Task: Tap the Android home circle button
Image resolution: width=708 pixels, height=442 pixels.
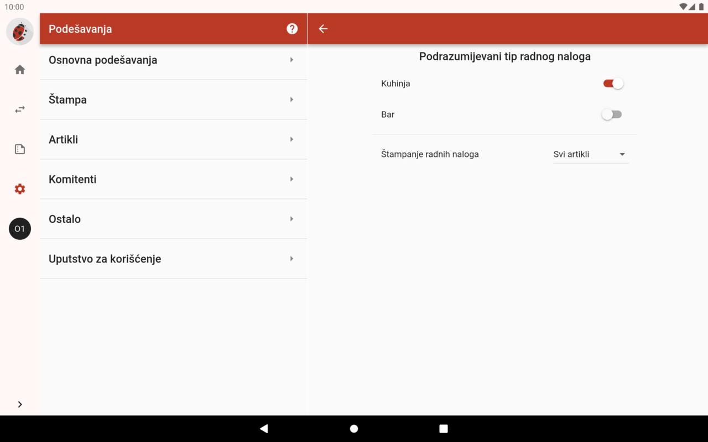Action: pyautogui.click(x=354, y=429)
